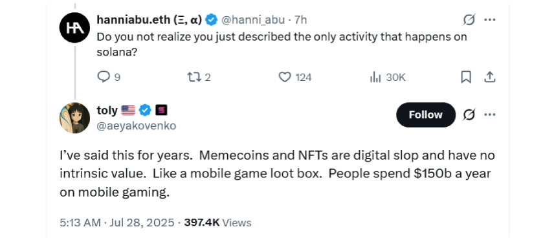Click hanniabu.eth's blue verified checkmark
The width and height of the screenshot is (543, 240).
point(211,20)
